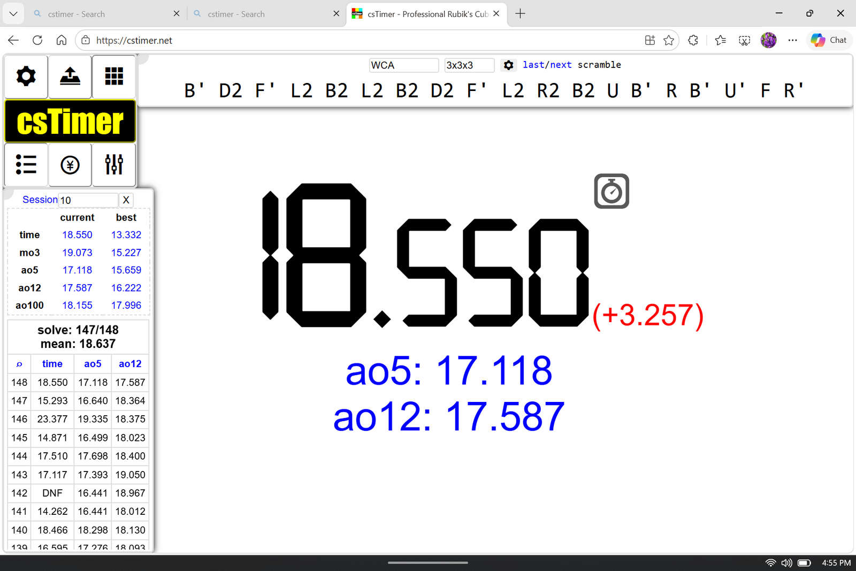Delete session with X button
The width and height of the screenshot is (856, 571).
pyautogui.click(x=126, y=200)
